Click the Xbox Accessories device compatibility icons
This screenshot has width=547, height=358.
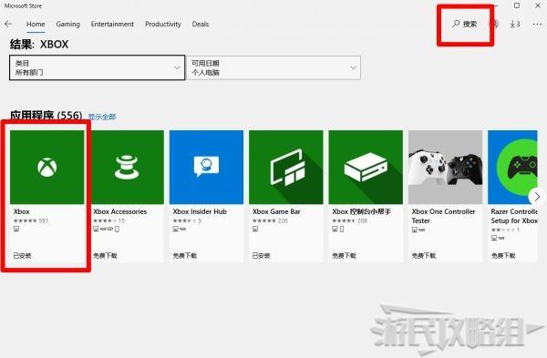click(x=107, y=229)
